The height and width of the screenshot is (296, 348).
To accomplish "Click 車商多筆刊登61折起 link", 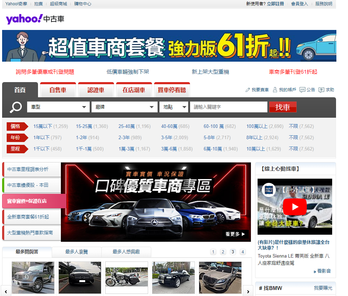I will tap(293, 72).
